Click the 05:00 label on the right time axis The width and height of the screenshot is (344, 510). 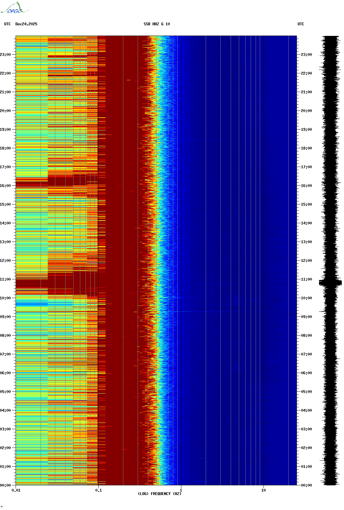[x=306, y=392]
